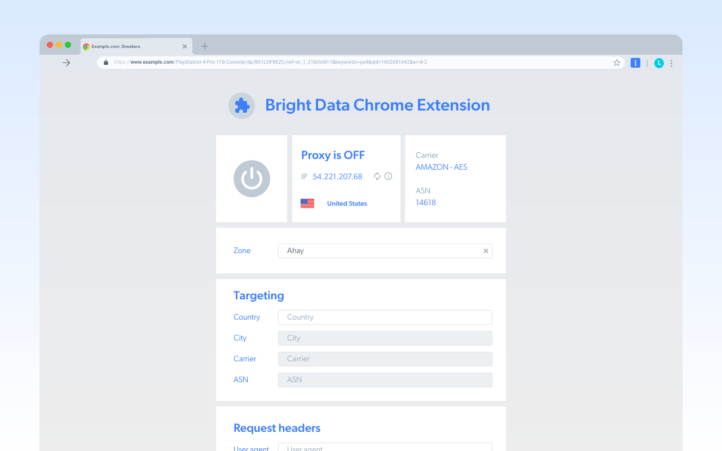Click the ASN 14618 value
722x451 pixels.
(425, 202)
